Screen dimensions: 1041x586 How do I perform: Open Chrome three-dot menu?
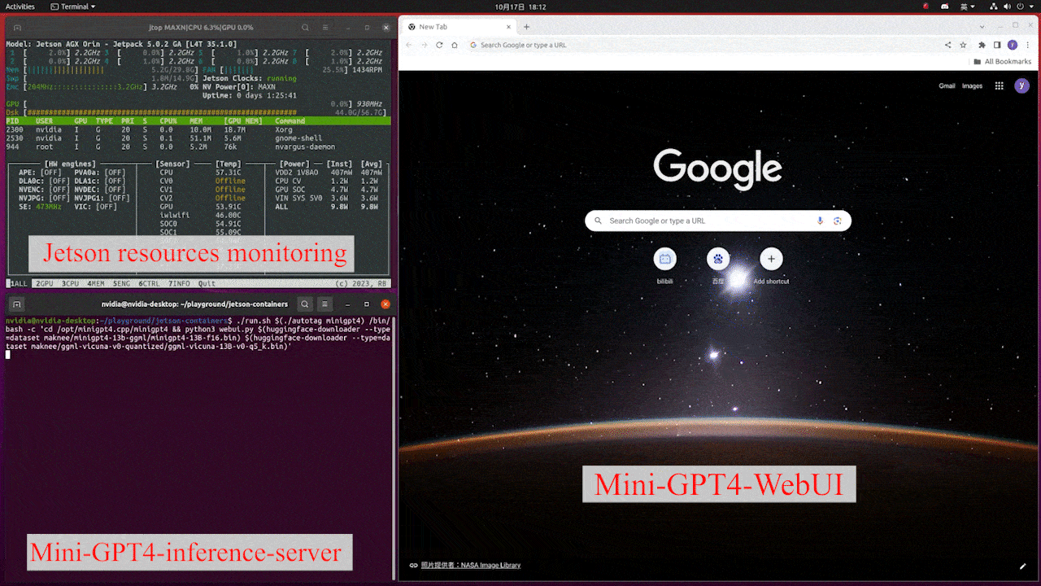click(1028, 45)
